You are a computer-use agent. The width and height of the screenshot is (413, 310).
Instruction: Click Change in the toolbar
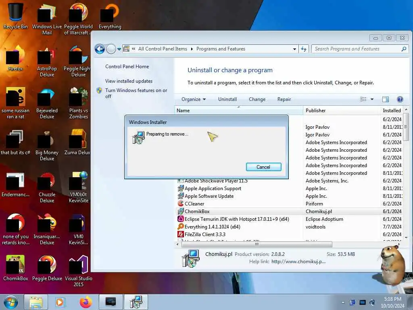(x=257, y=99)
